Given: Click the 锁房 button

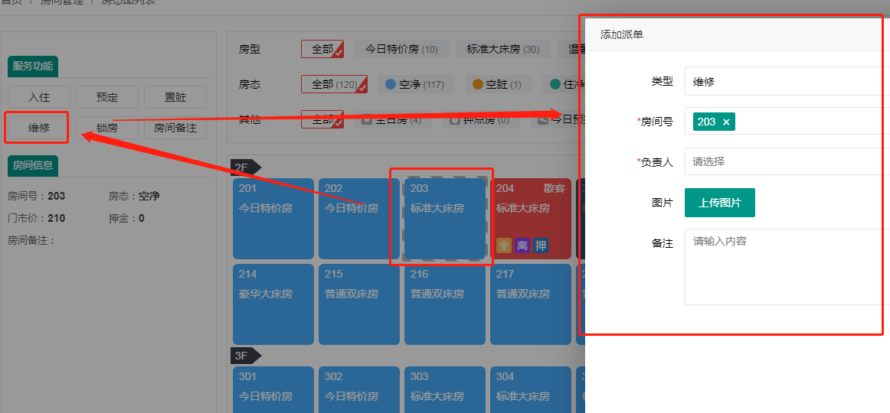Looking at the screenshot, I should pyautogui.click(x=107, y=128).
